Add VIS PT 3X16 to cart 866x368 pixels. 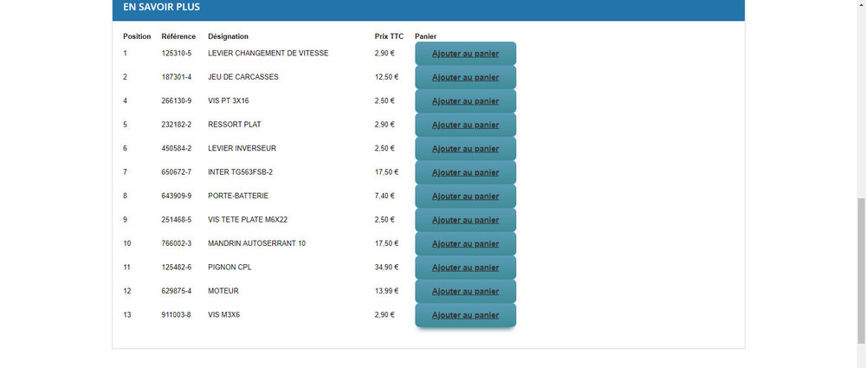466,101
